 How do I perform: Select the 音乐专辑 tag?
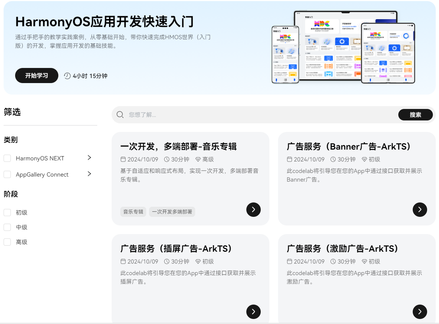[133, 212]
